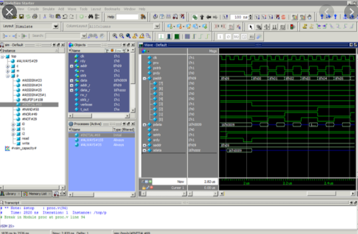Select the '#ALWAYS#155' process row
358x234 pixels.
[101, 140]
